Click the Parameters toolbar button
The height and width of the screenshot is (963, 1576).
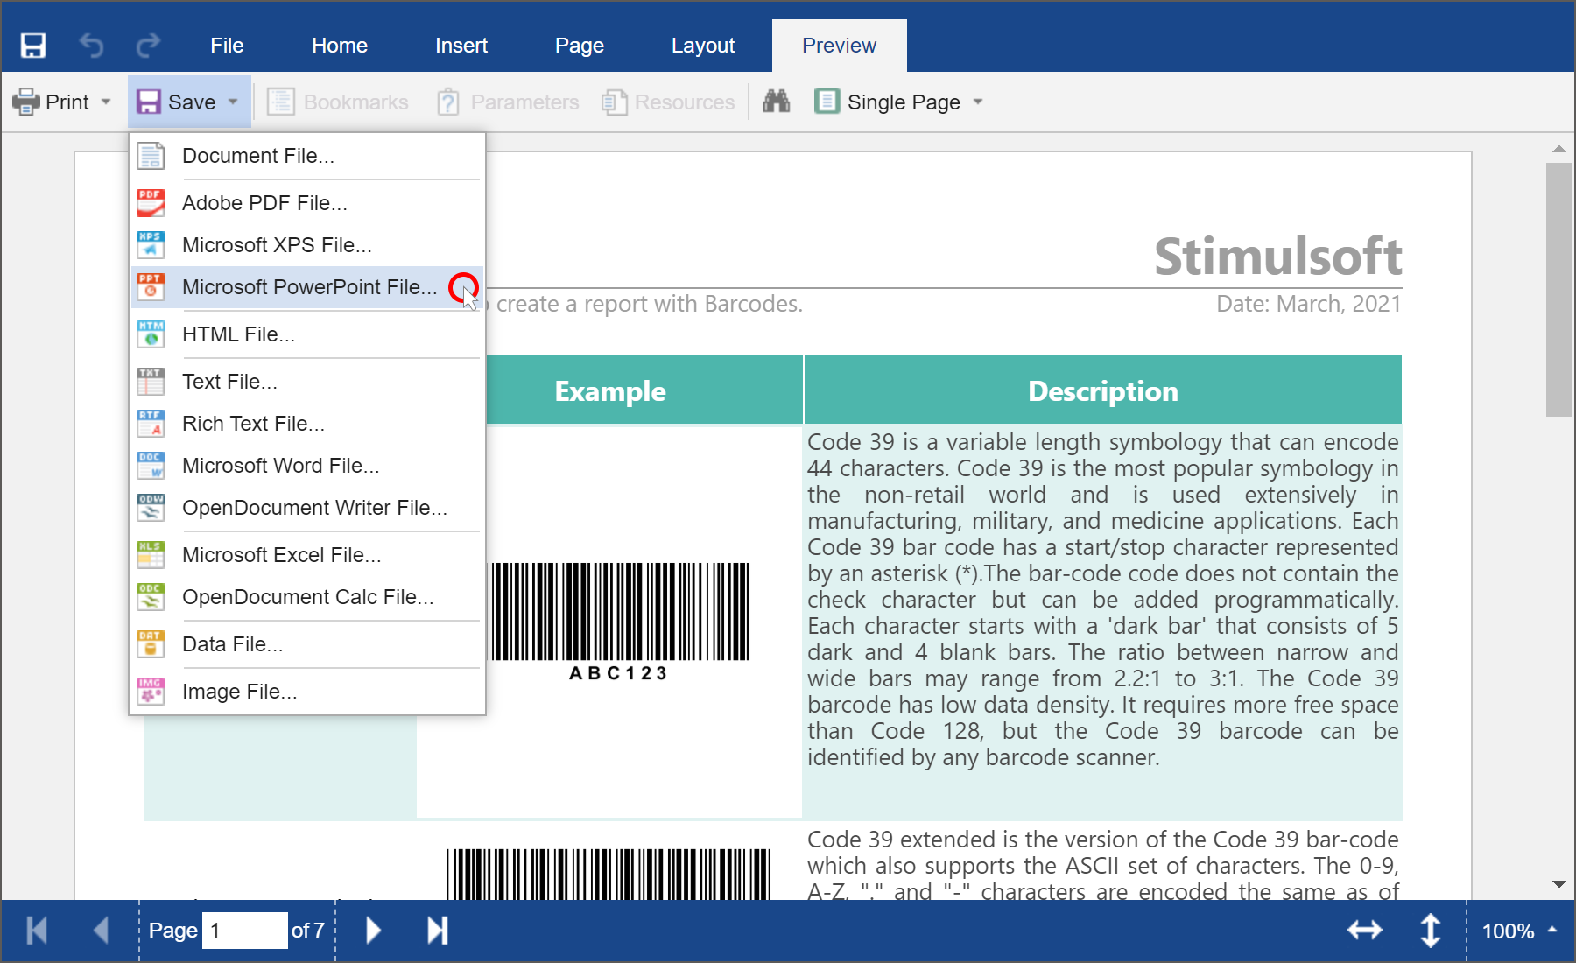point(508,102)
